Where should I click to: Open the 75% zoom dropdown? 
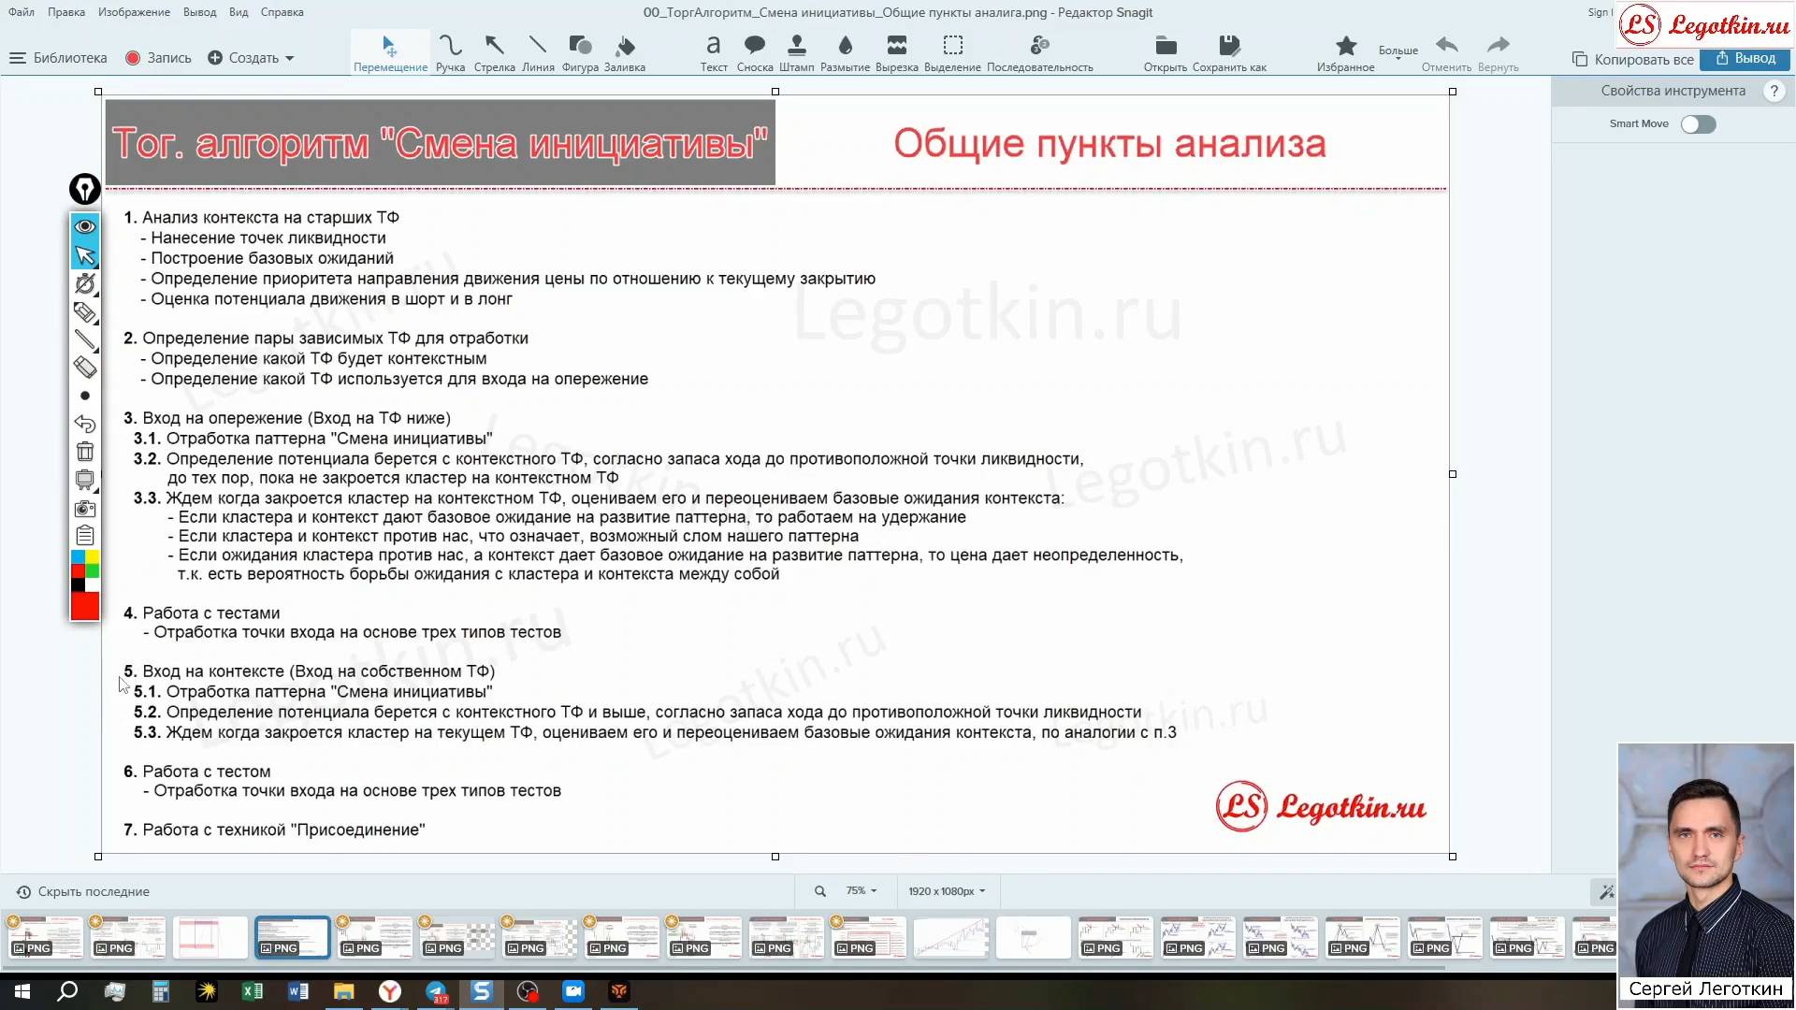861,891
